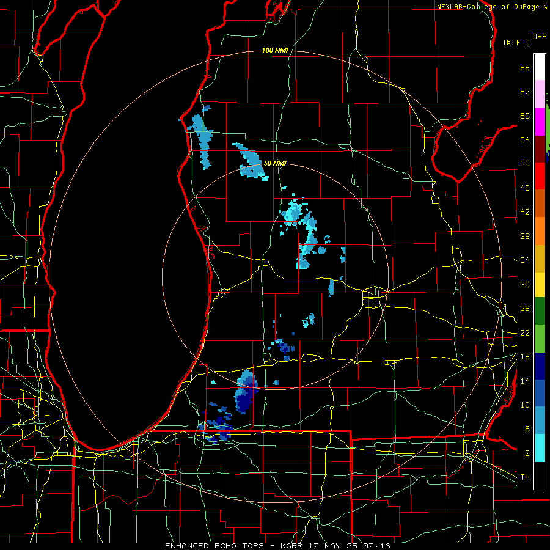Click the dark green legend swatch

click(x=540, y=311)
